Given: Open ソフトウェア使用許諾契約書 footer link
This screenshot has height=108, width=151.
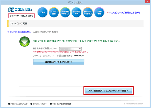Looking at the screenshot, I should click(x=61, y=104).
